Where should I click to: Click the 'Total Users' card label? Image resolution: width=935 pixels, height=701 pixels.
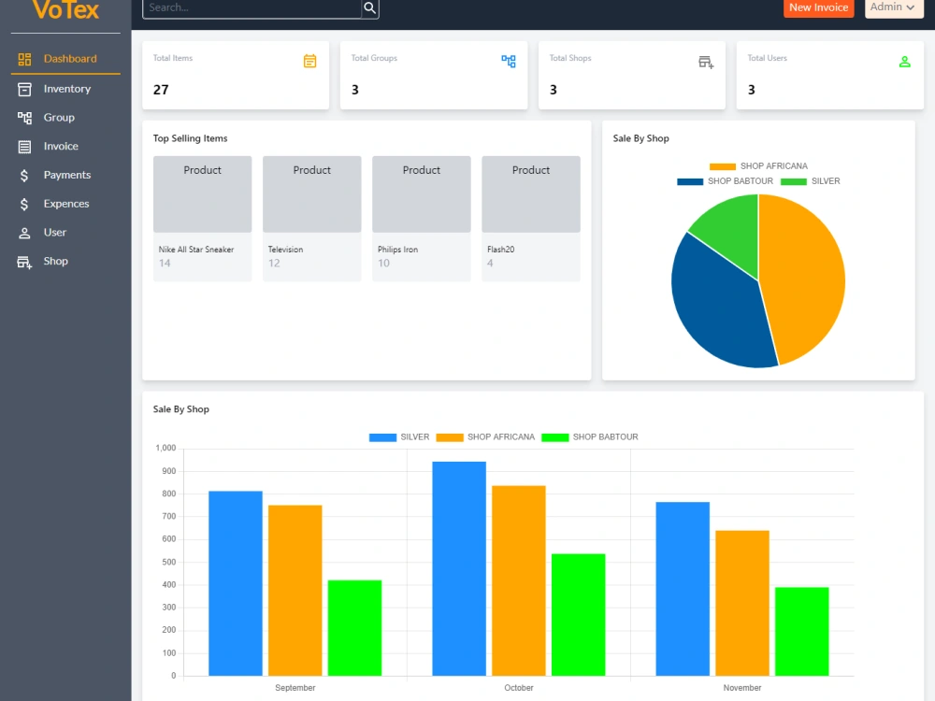[768, 58]
